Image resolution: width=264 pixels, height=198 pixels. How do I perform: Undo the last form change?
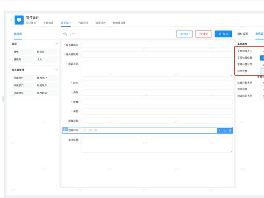[x=65, y=34]
